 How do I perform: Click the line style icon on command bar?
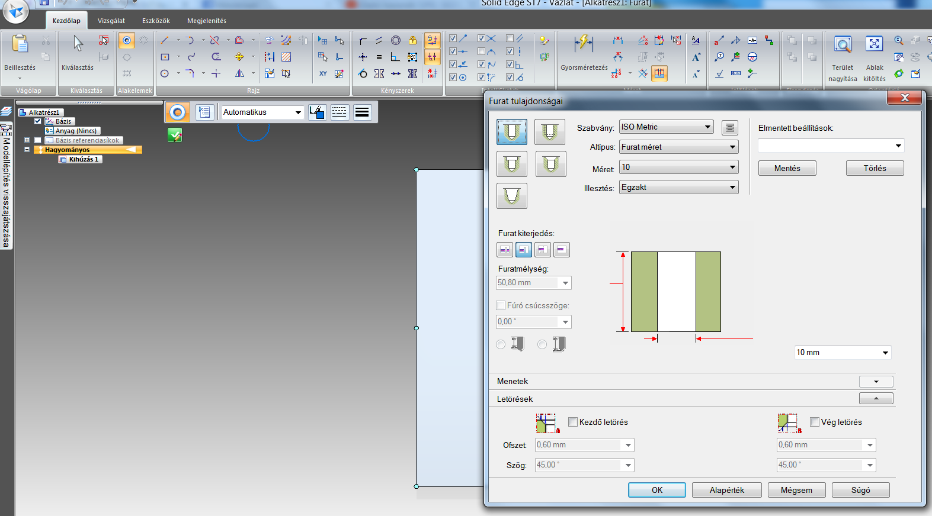[x=340, y=112]
